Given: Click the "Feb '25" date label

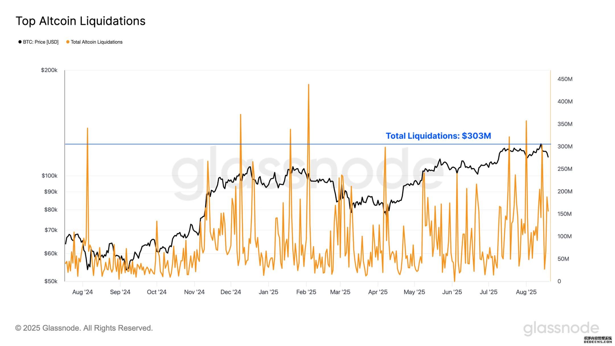Looking at the screenshot, I should click(306, 292).
